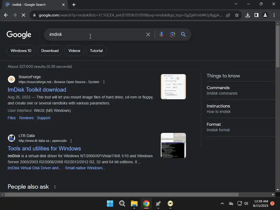Viewport: 280px width, 210px height.
Task: Select the Download filter chip
Action: (50, 51)
